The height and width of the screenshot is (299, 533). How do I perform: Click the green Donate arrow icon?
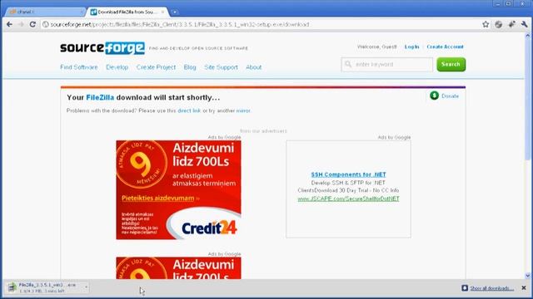coord(434,96)
